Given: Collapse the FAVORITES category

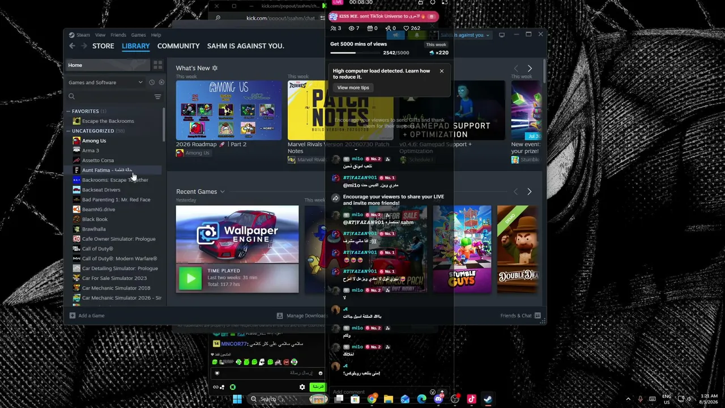Looking at the screenshot, I should pos(86,111).
